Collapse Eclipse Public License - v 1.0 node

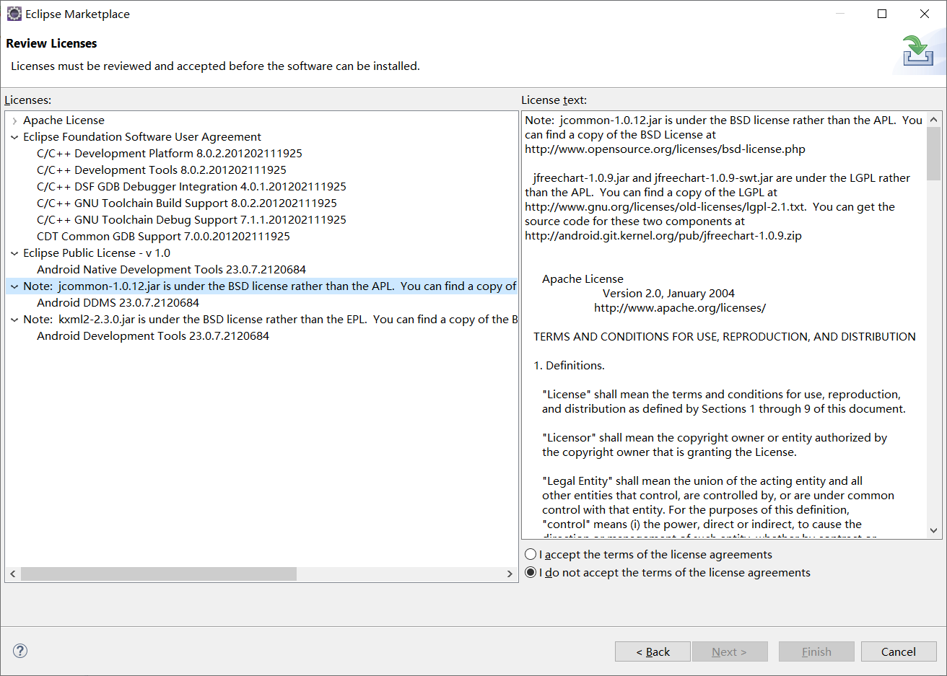pyautogui.click(x=14, y=253)
